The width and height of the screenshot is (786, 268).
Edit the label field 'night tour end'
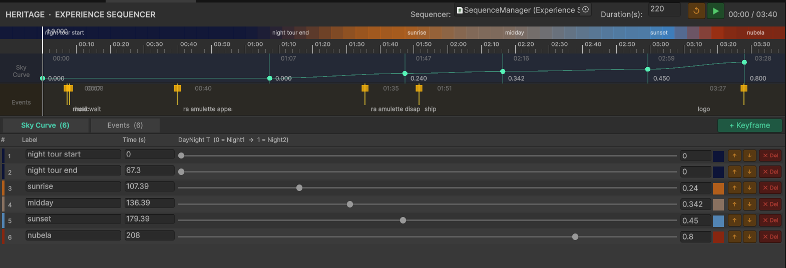point(73,170)
